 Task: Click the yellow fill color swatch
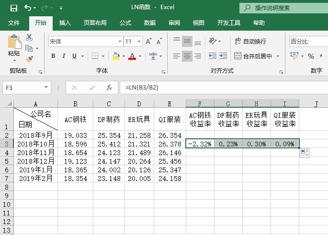116,56
